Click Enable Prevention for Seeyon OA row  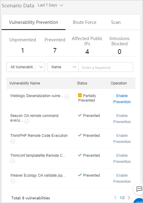pos(122,119)
